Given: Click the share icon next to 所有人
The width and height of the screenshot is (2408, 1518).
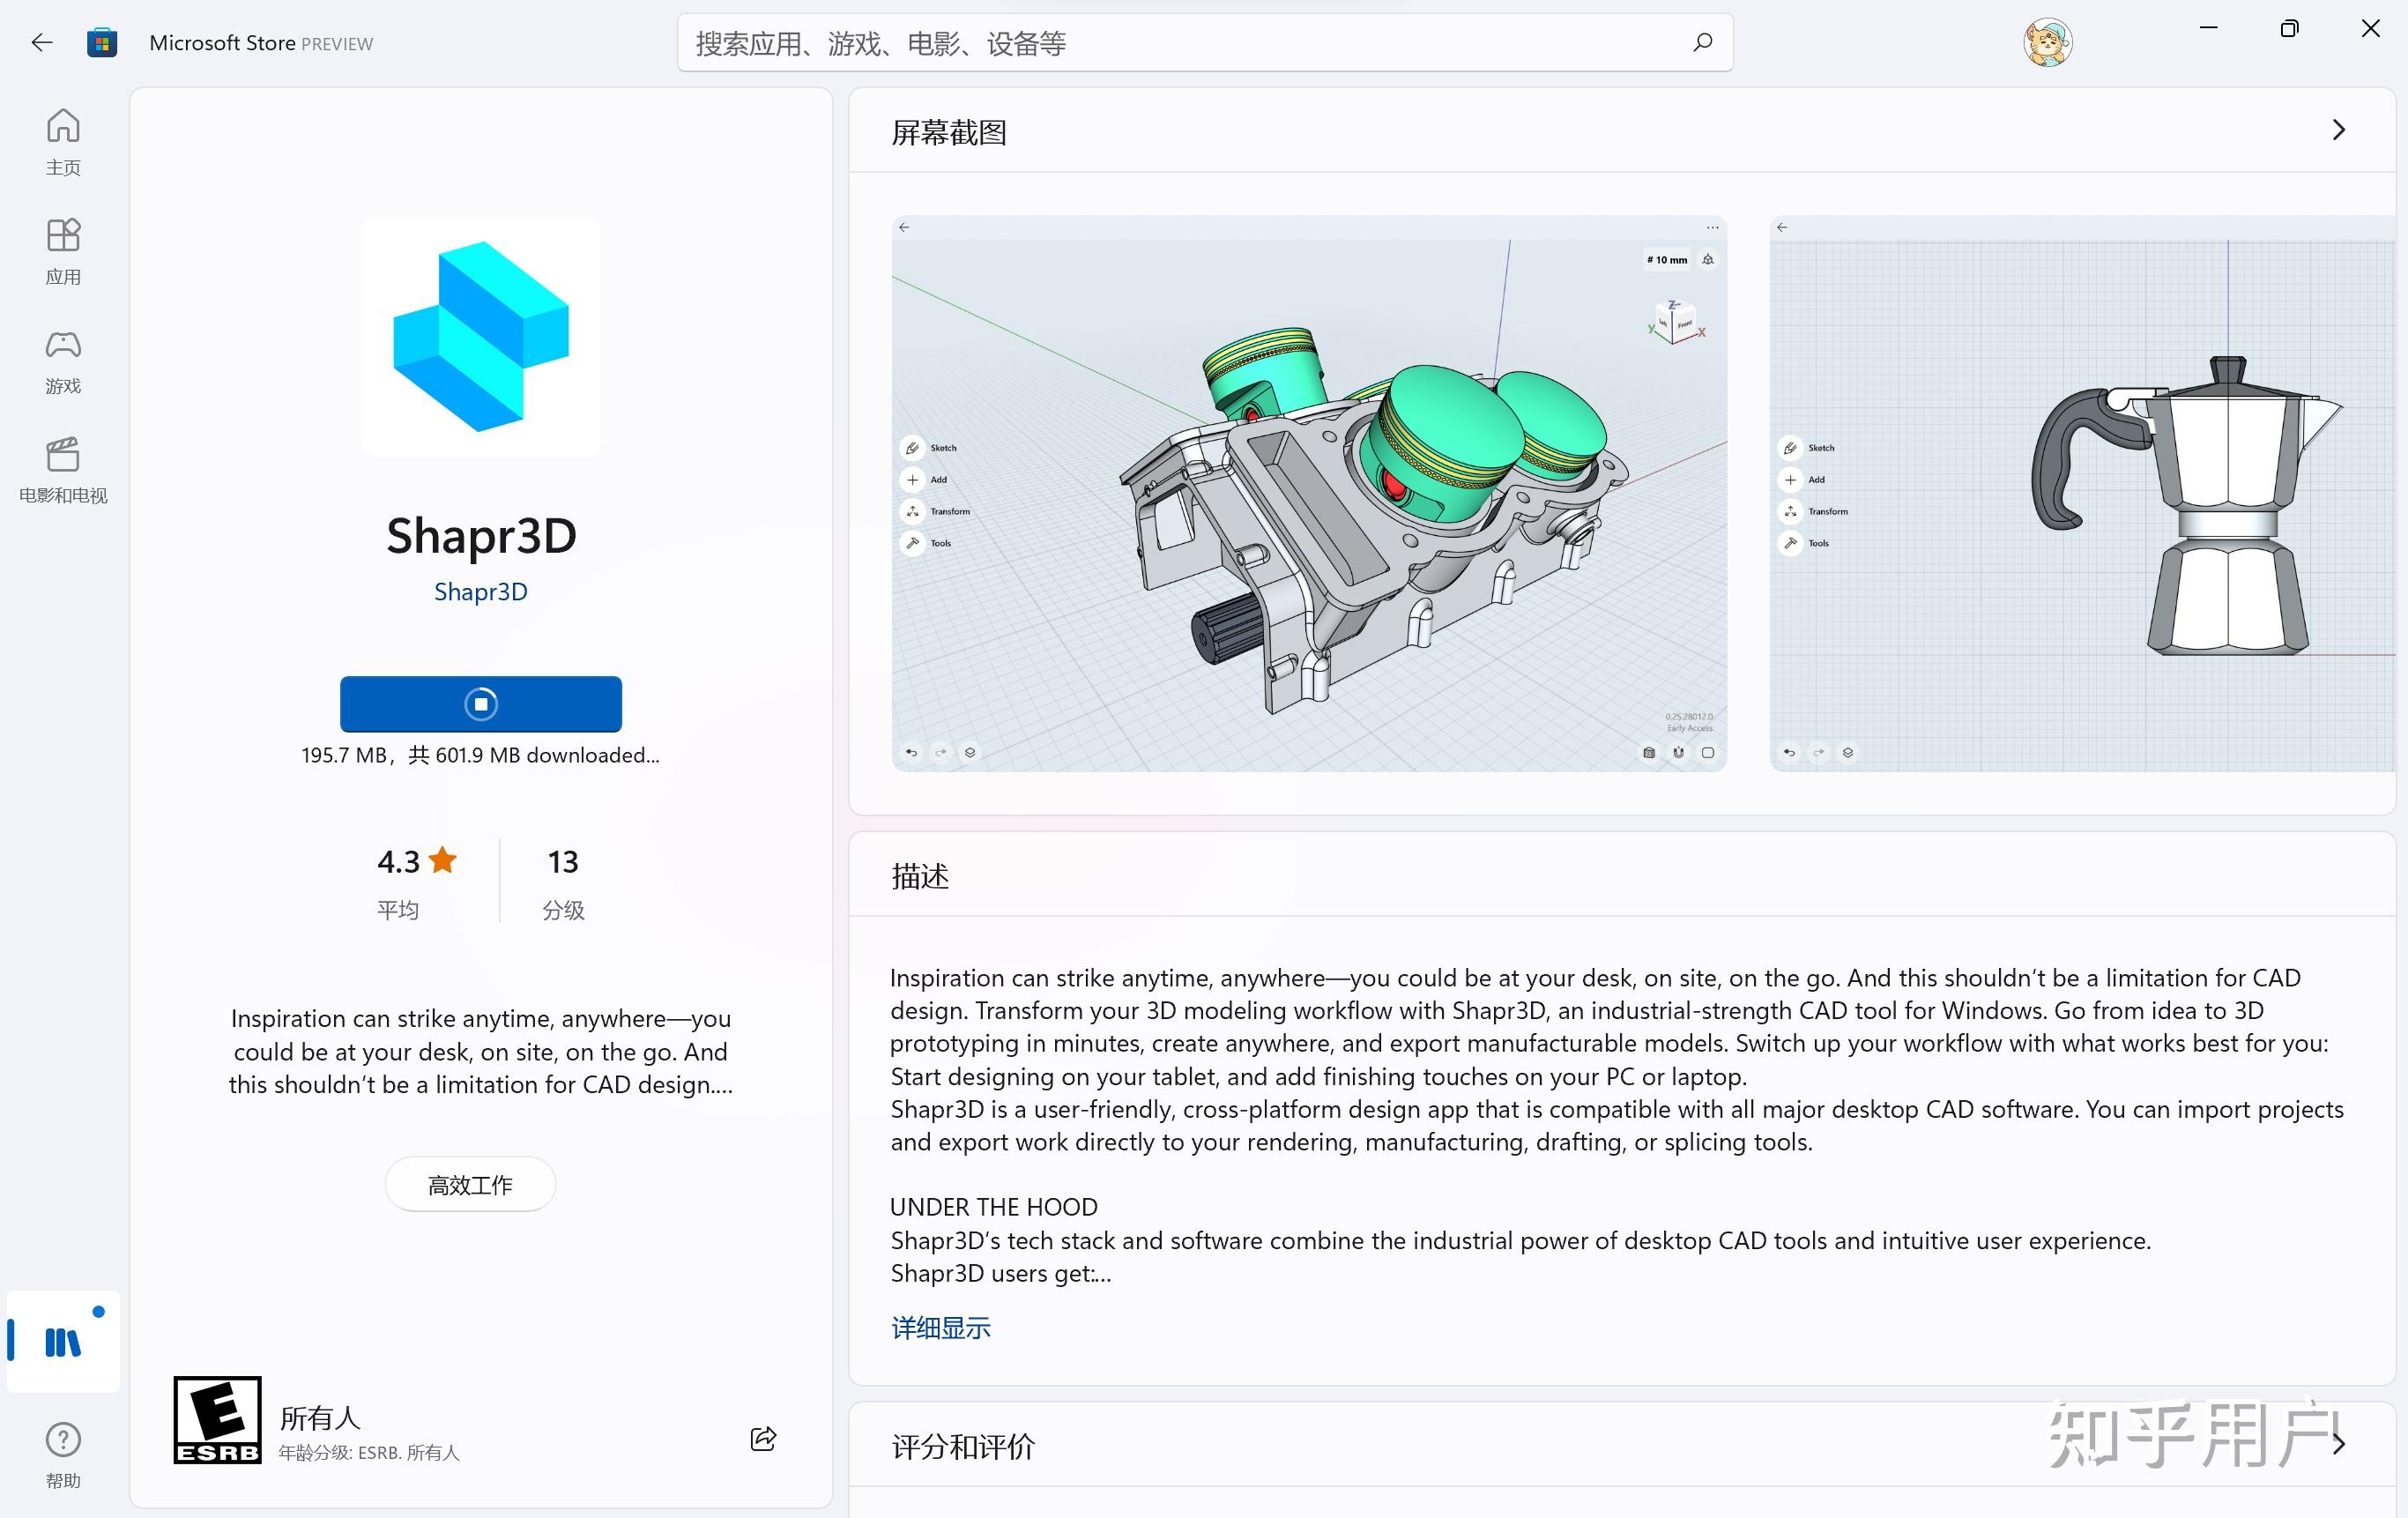Looking at the screenshot, I should tap(763, 1438).
